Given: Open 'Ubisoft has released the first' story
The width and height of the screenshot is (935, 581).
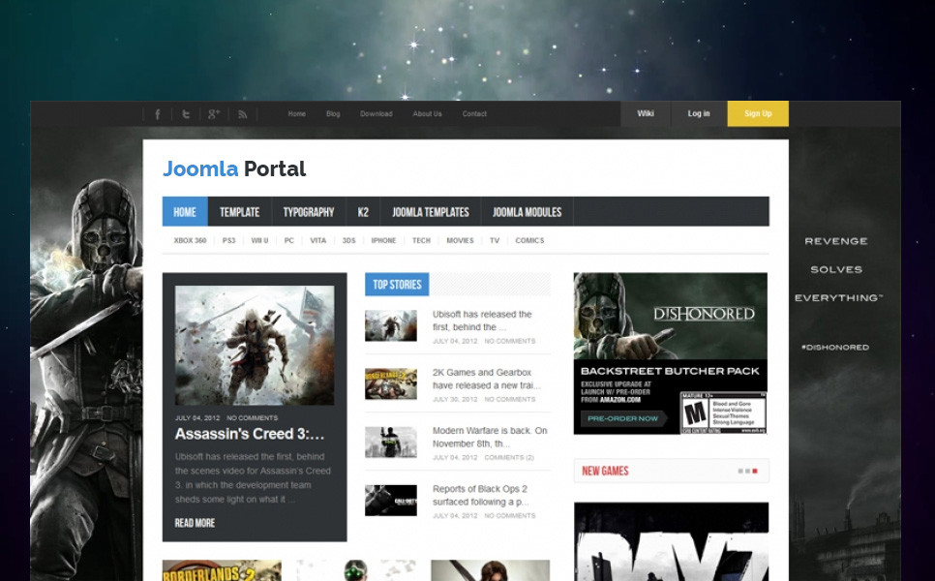Looking at the screenshot, I should point(482,321).
